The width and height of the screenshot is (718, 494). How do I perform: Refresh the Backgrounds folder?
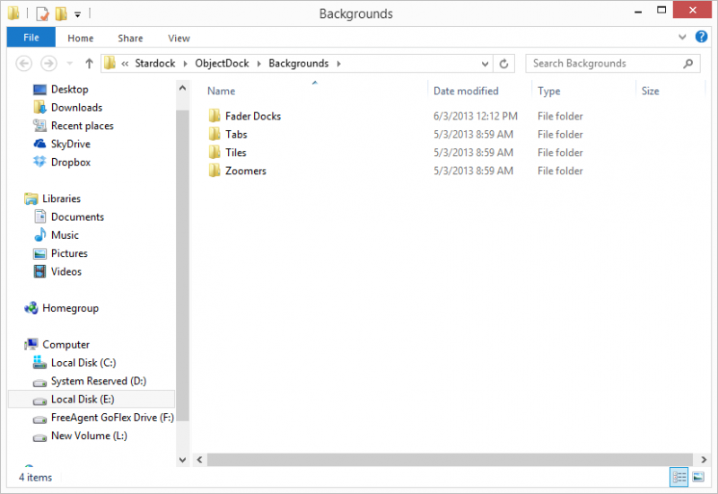coord(503,64)
